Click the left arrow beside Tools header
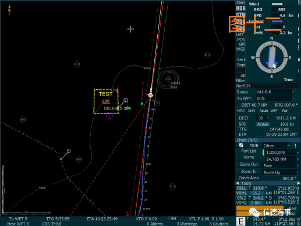Image resolution: width=301 pixels, height=226 pixels. (x=238, y=183)
